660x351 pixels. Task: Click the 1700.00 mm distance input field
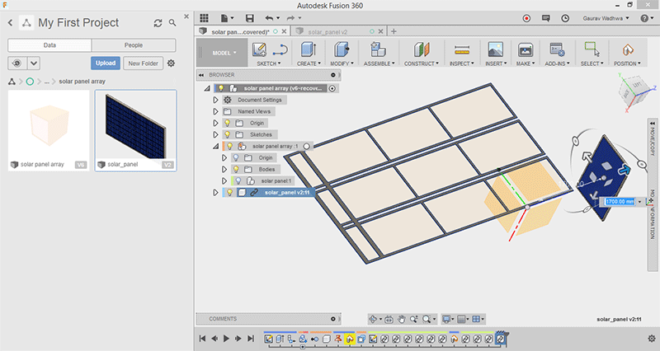coord(619,201)
